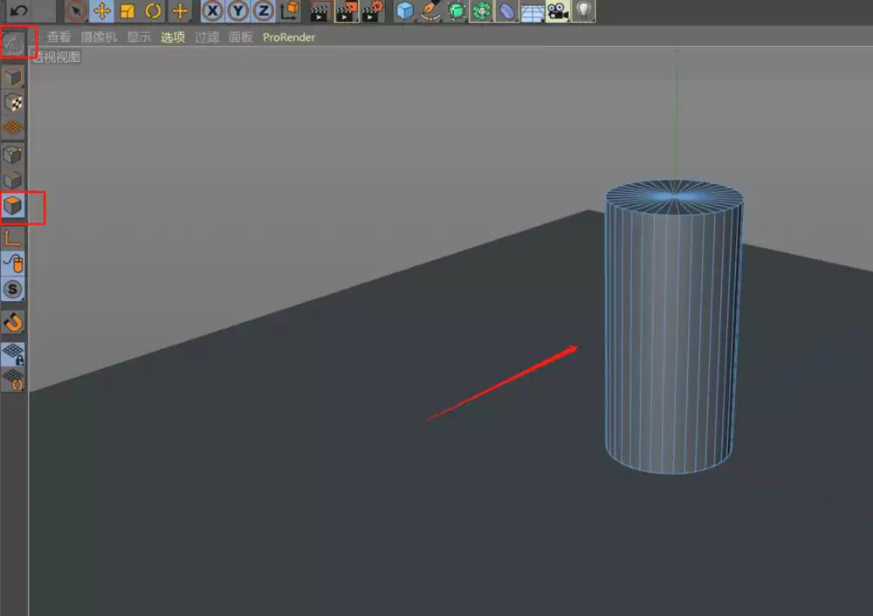
Task: Render the active viewport
Action: pos(318,11)
